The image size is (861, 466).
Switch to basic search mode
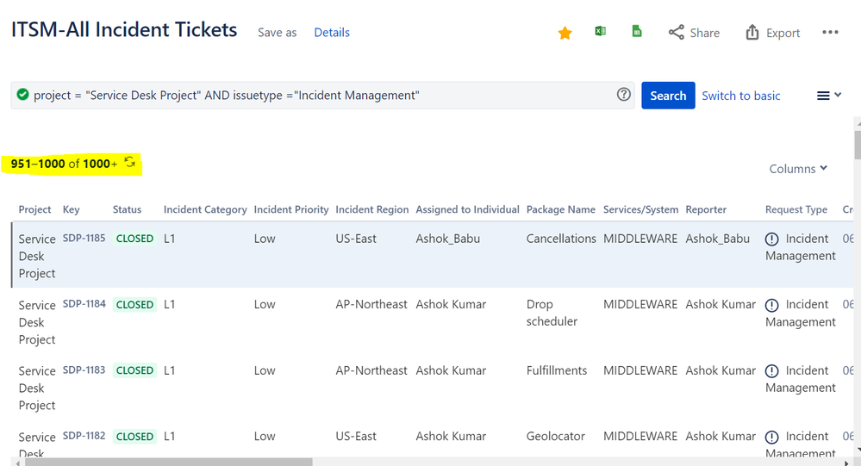[740, 96]
